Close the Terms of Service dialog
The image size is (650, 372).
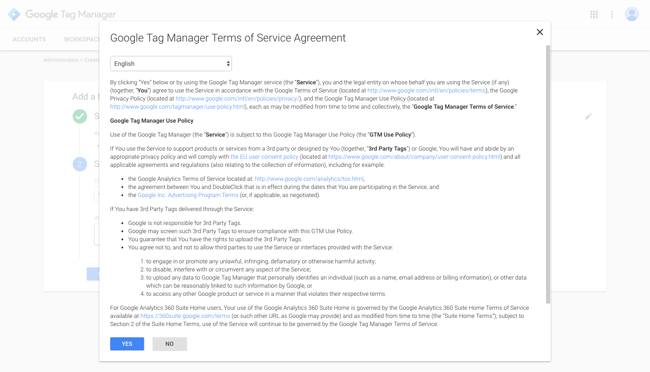tap(539, 32)
